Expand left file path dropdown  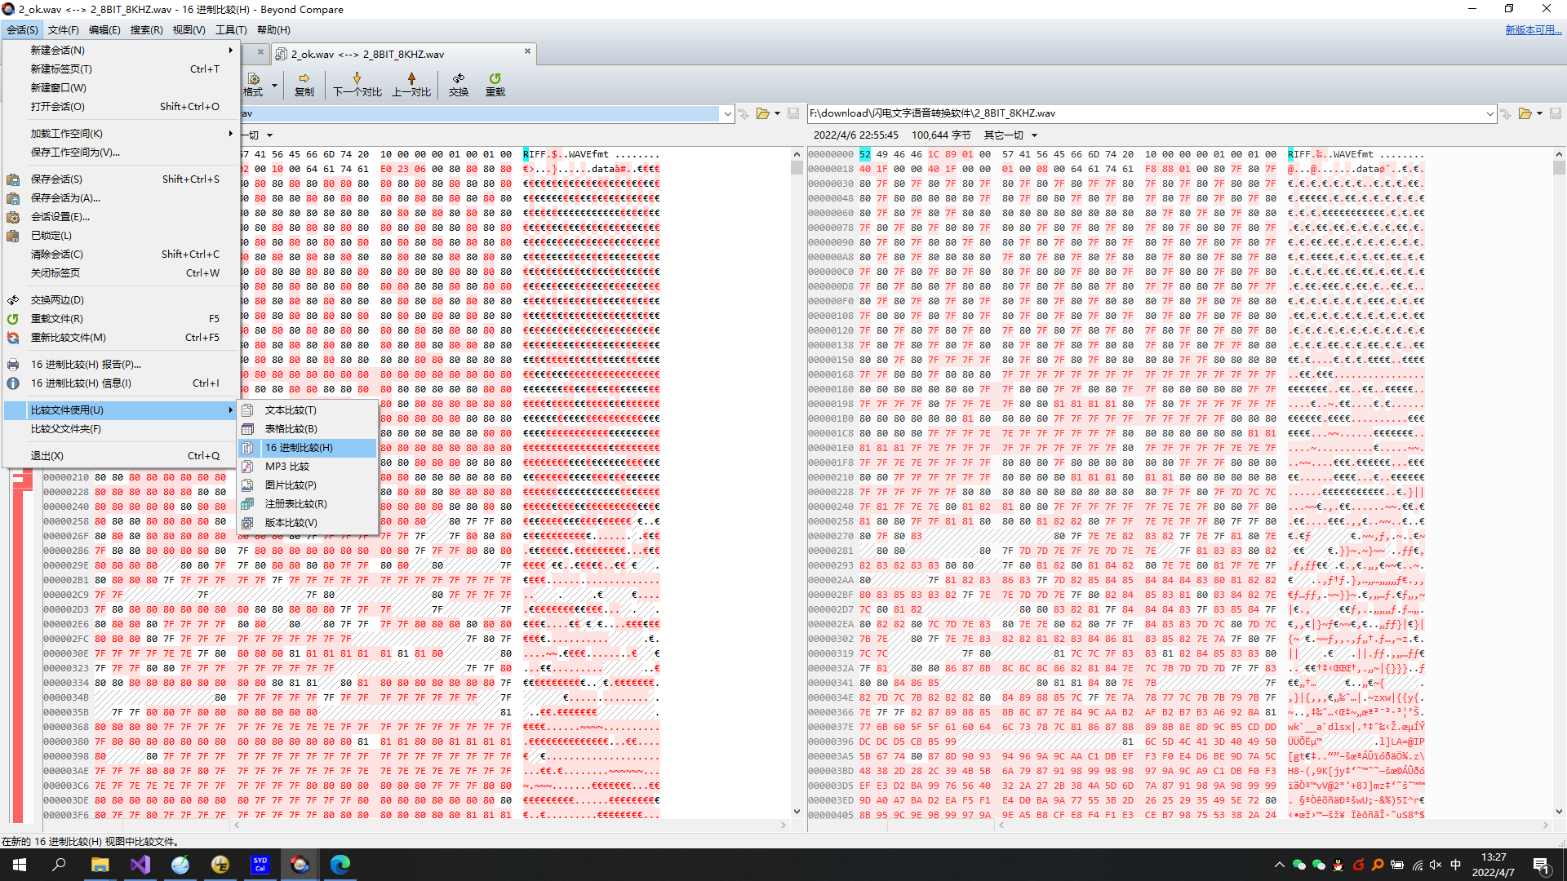tap(727, 113)
